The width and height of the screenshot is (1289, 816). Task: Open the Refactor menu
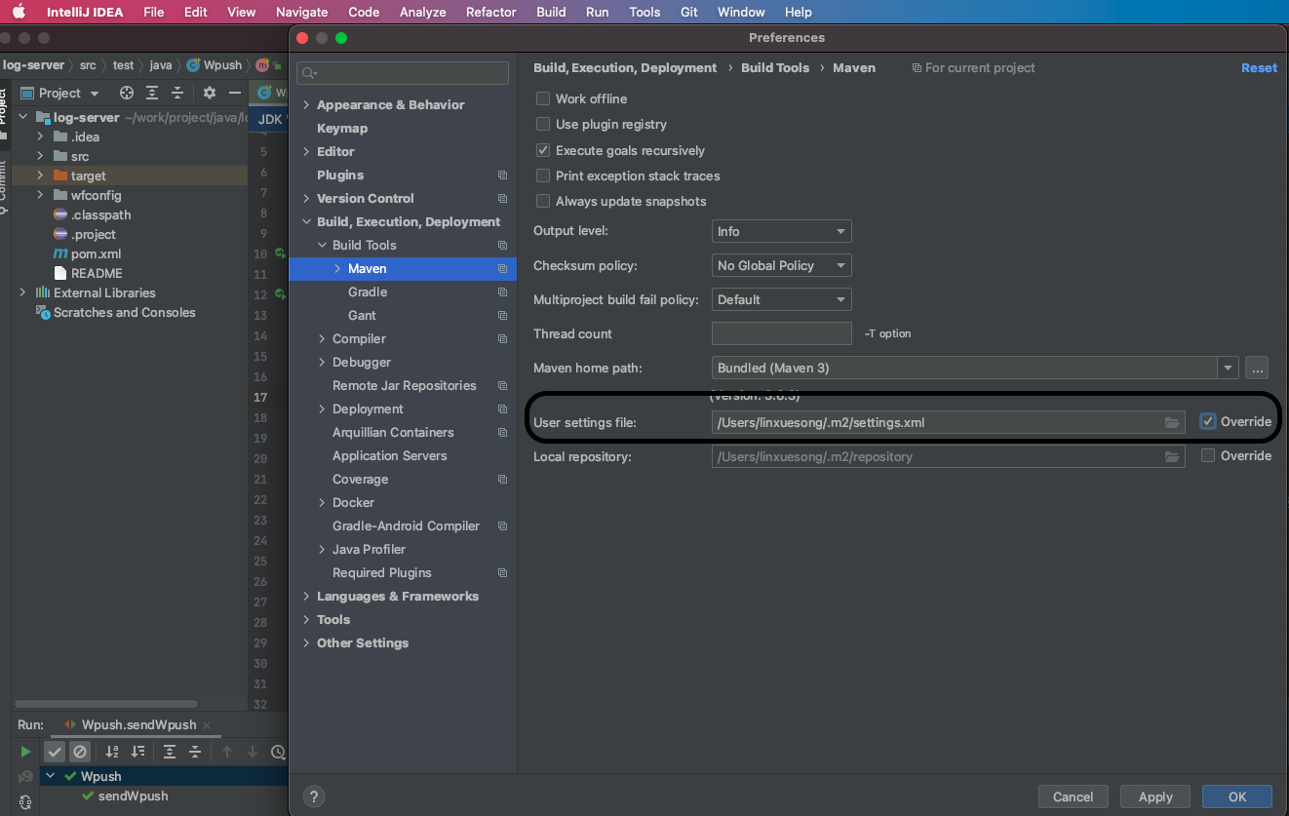pos(490,12)
